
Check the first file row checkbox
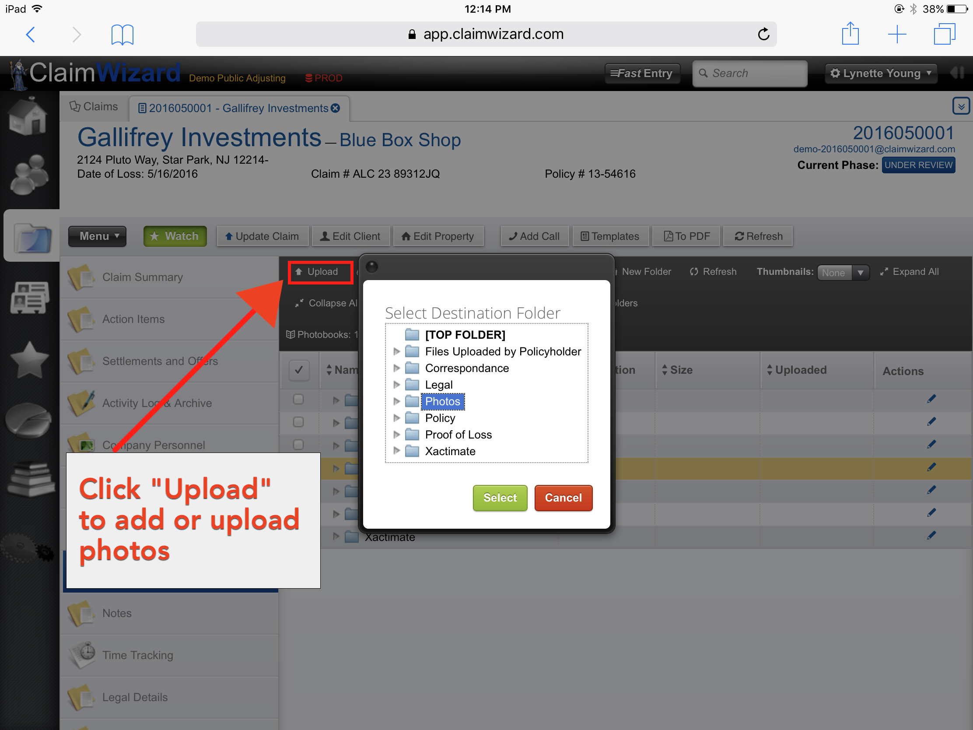click(x=298, y=400)
